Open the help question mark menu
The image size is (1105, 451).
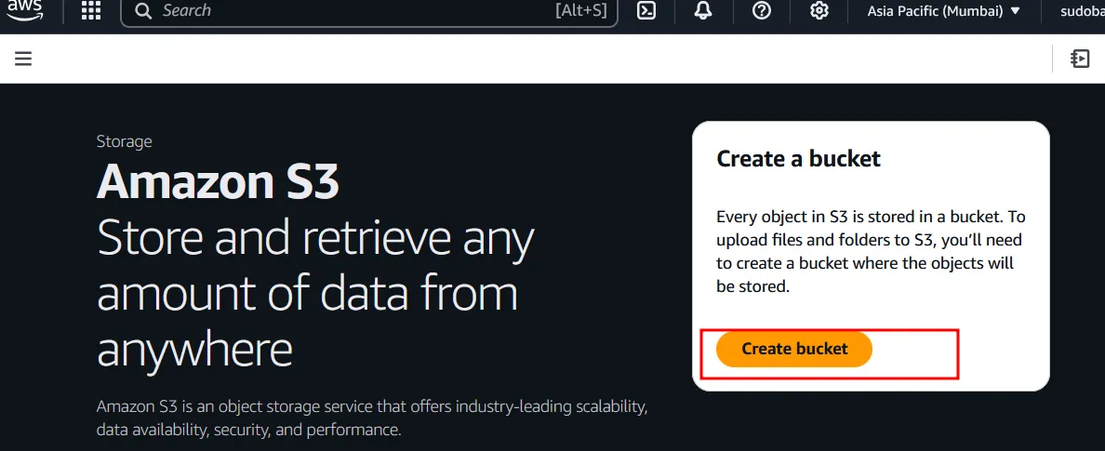(x=762, y=11)
